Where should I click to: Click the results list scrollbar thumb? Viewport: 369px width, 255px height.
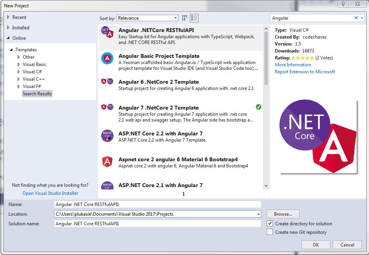266,58
